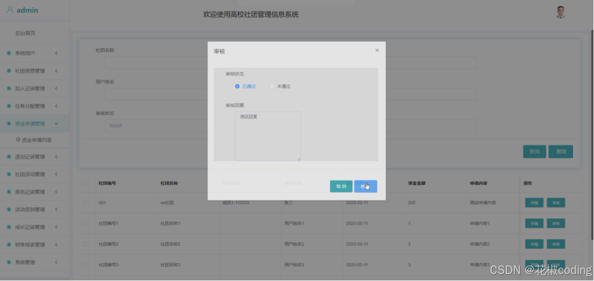Click the 退出记录管理 sidebar icon

(9, 157)
